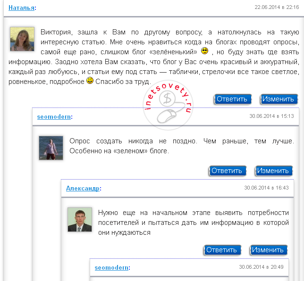Viewport: 304px width, 281px height.
Task: Click the timestamp 22.06.2014 в 22:16
Action: (277, 7)
